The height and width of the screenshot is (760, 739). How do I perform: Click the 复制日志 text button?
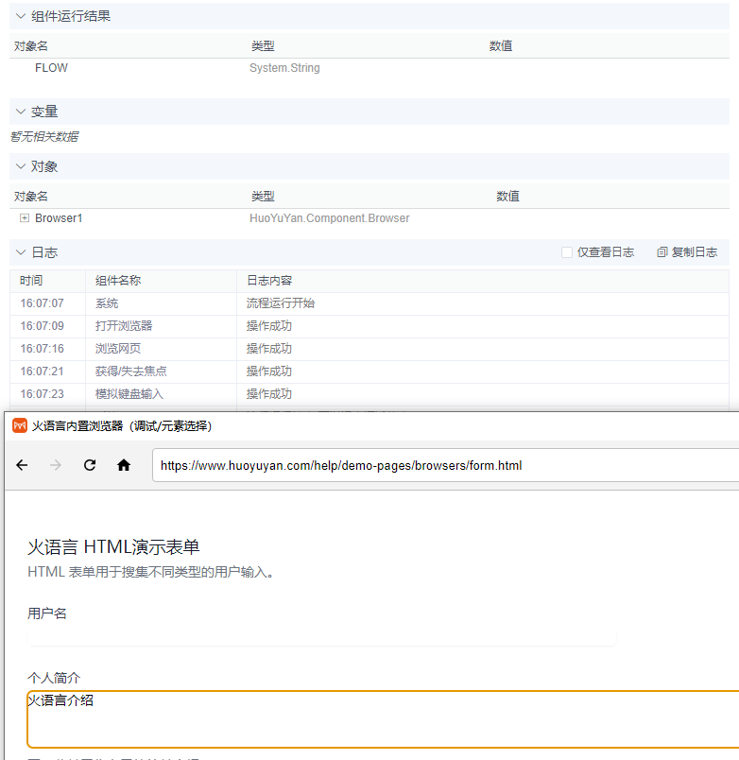coord(694,252)
